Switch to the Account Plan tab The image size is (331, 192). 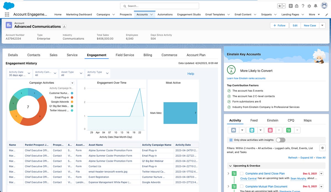tap(196, 55)
